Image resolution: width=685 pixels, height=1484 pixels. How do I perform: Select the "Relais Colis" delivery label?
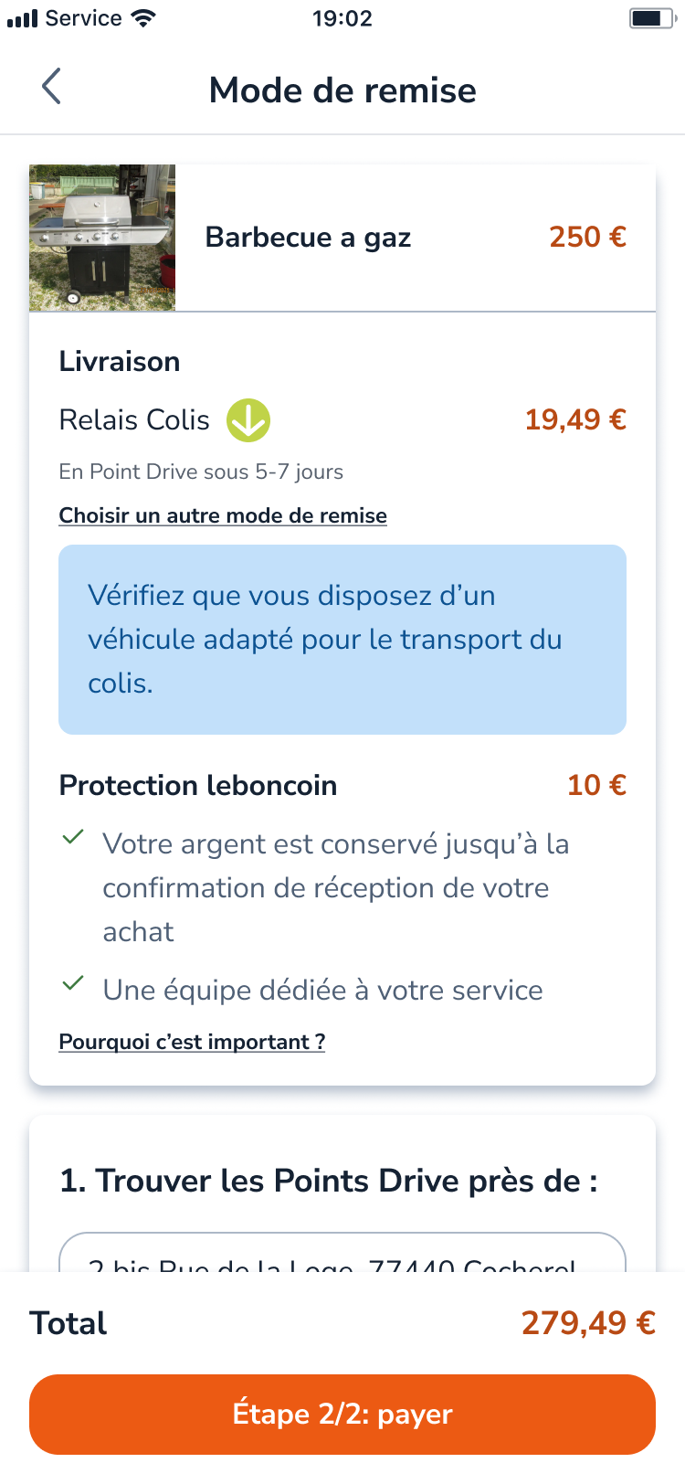point(134,420)
